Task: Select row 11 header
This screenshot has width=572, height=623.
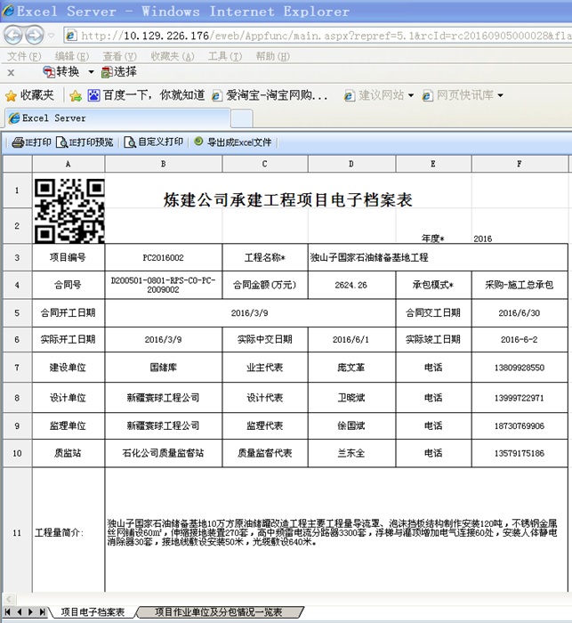Action: 17,532
